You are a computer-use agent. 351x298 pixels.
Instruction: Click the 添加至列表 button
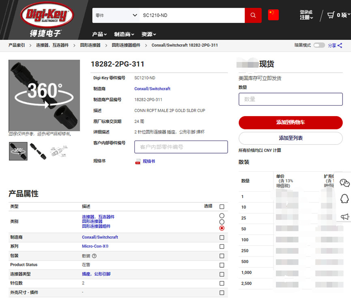coord(291,138)
